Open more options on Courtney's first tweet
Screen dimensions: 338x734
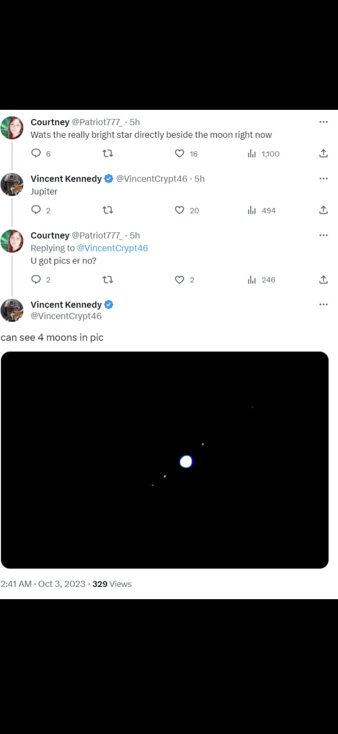point(324,122)
